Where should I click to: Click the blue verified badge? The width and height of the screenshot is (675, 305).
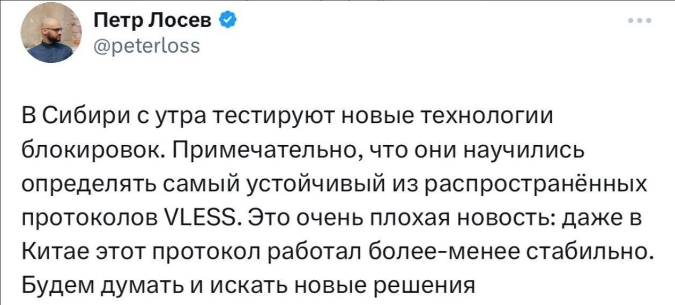click(x=227, y=22)
